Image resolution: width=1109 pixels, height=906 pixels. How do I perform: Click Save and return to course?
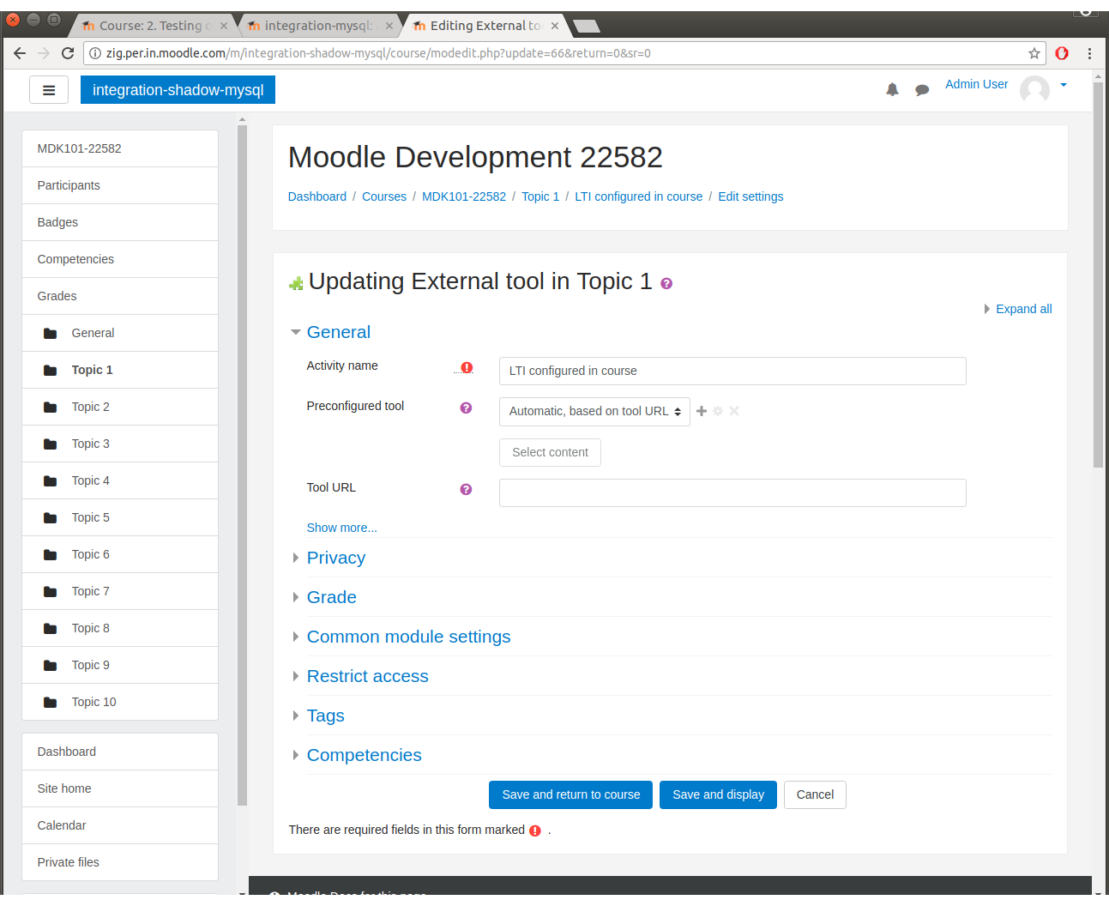pos(571,794)
